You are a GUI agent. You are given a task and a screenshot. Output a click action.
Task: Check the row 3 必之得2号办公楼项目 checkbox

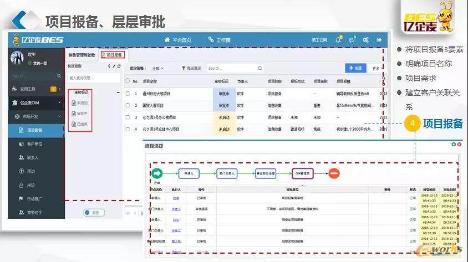tap(128, 117)
